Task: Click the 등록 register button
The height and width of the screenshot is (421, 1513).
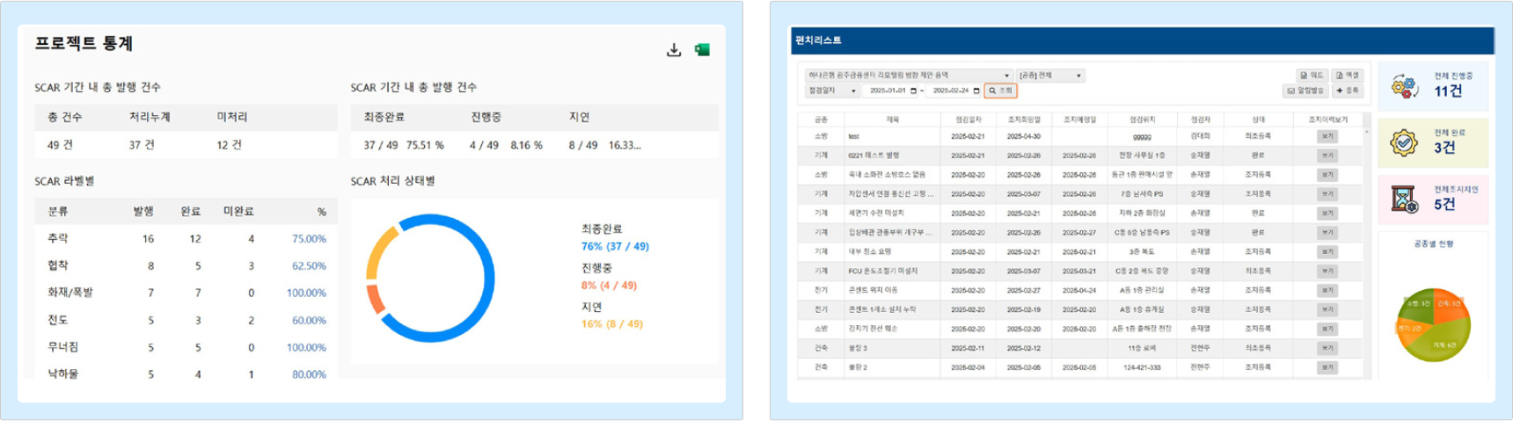Action: [1347, 91]
